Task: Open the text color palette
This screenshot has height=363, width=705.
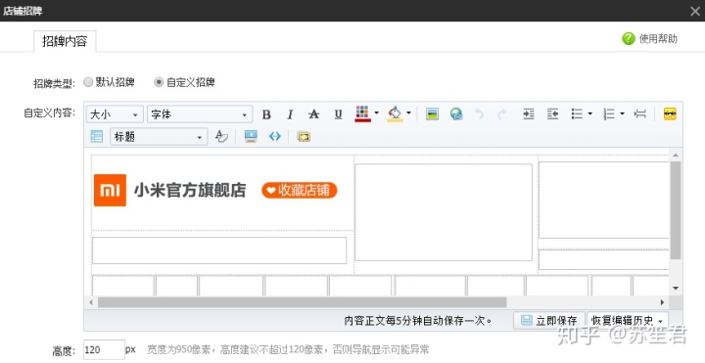Action: tap(362, 113)
